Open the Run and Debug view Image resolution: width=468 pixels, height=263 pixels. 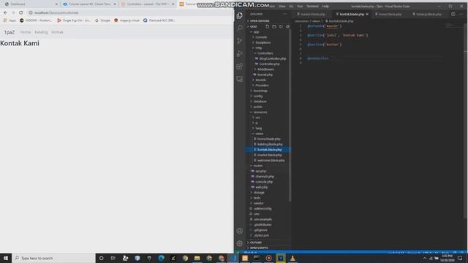point(239,53)
